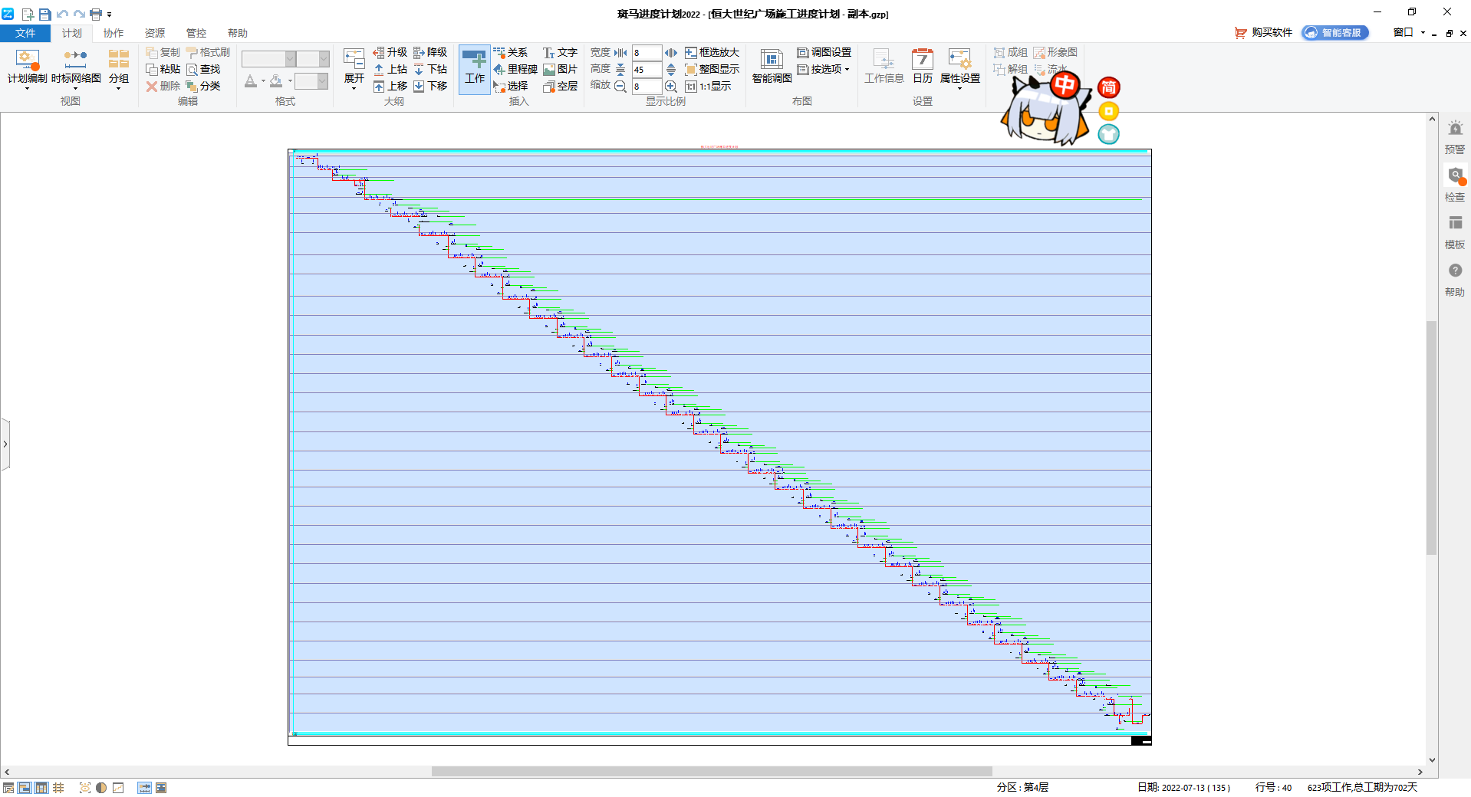The height and width of the screenshot is (797, 1471).
Task: Select the 关系 relationship tool
Action: [x=510, y=52]
